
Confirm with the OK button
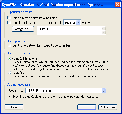(87, 107)
